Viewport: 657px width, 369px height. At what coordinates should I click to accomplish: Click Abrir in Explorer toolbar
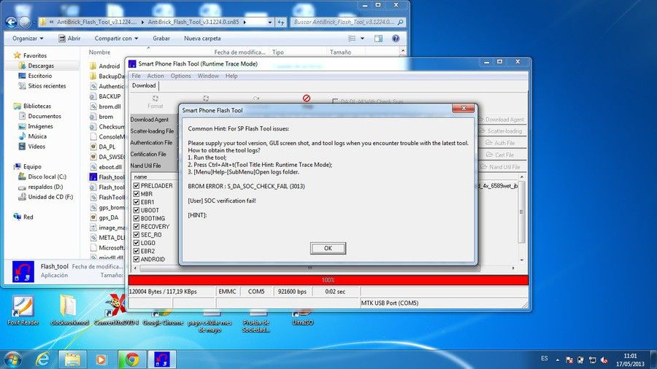tap(69, 38)
